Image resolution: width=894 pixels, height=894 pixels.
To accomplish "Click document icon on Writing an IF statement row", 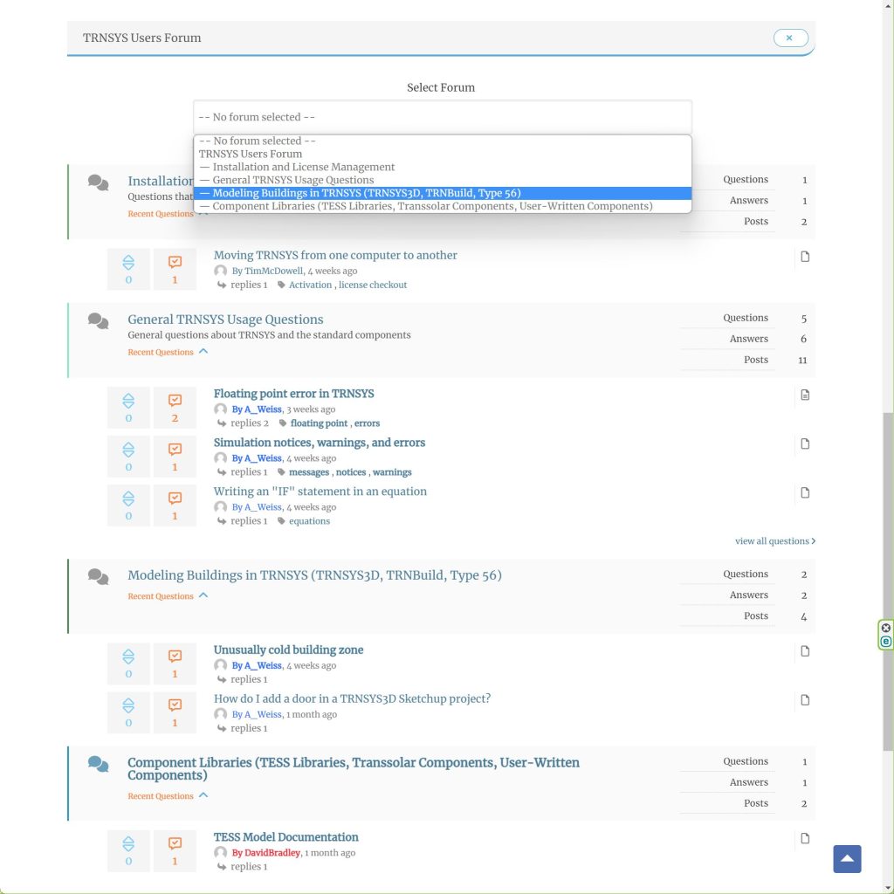I will [805, 492].
